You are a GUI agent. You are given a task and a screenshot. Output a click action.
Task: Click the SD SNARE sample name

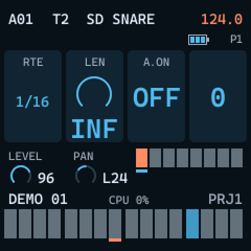121,19
